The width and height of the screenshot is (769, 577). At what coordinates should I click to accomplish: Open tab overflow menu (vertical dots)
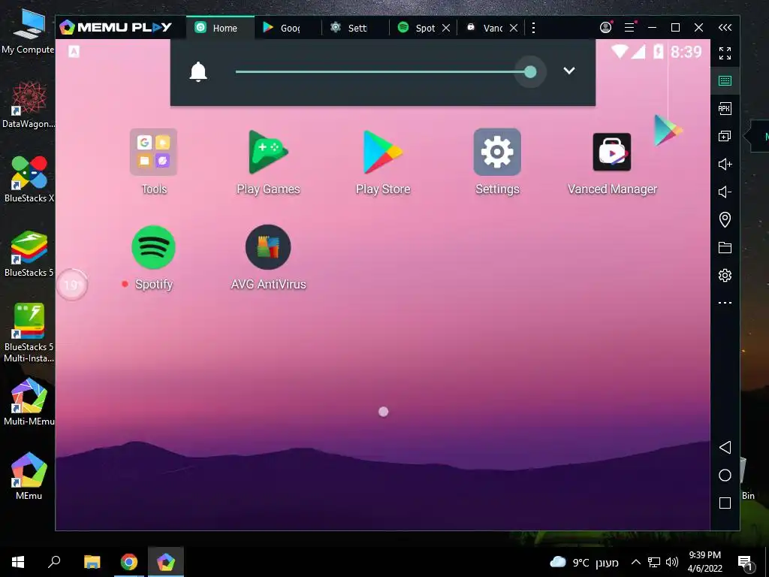pyautogui.click(x=533, y=28)
